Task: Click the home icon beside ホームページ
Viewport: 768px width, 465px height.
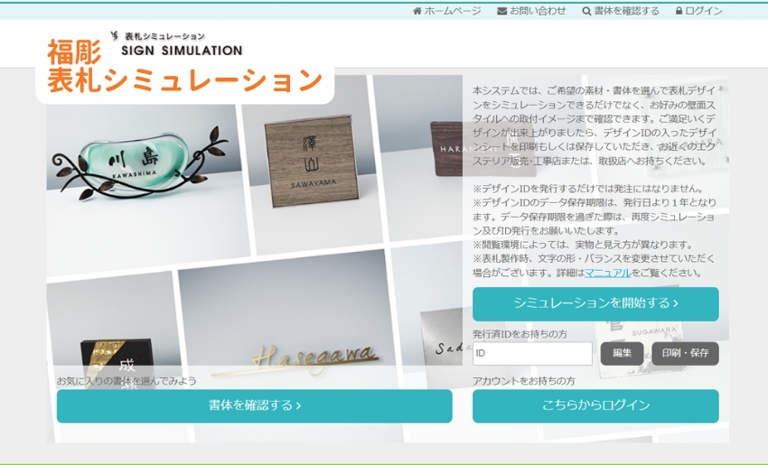Action: click(x=417, y=11)
